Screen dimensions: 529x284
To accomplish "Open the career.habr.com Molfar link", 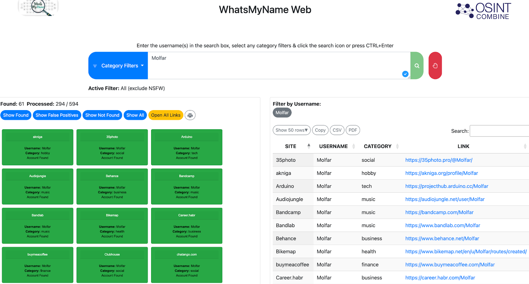I will [x=440, y=278].
